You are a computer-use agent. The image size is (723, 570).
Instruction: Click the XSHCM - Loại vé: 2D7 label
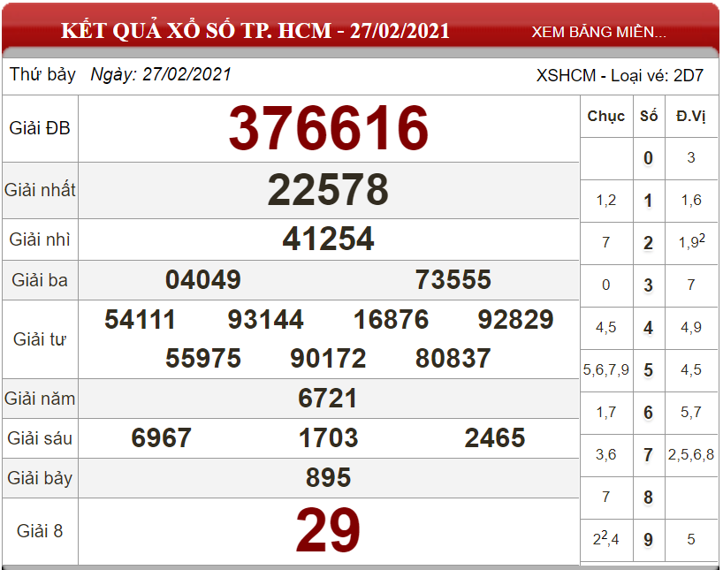tap(620, 75)
